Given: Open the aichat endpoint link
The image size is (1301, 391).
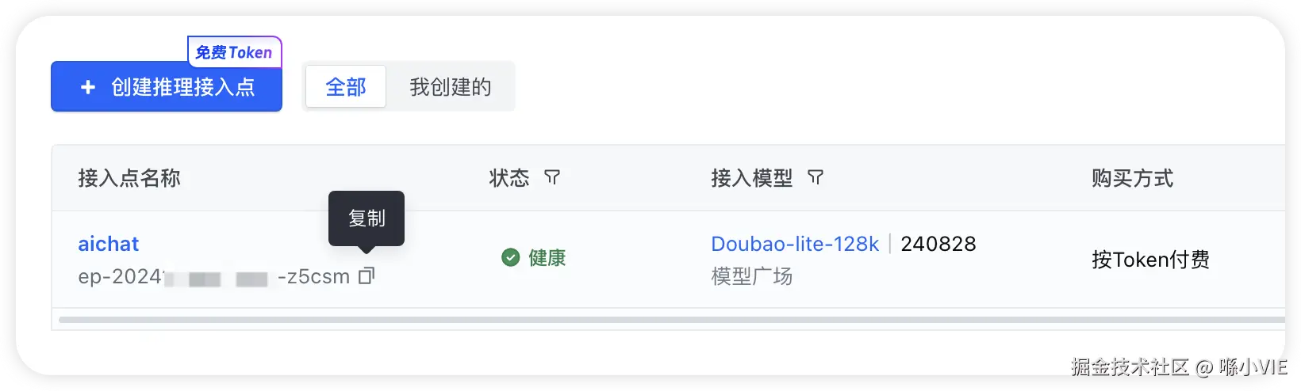Looking at the screenshot, I should pyautogui.click(x=108, y=244).
